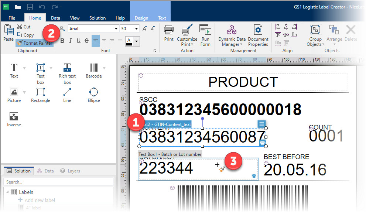Expand the Labels tree node
The width and height of the screenshot is (366, 212).
click(x=7, y=192)
